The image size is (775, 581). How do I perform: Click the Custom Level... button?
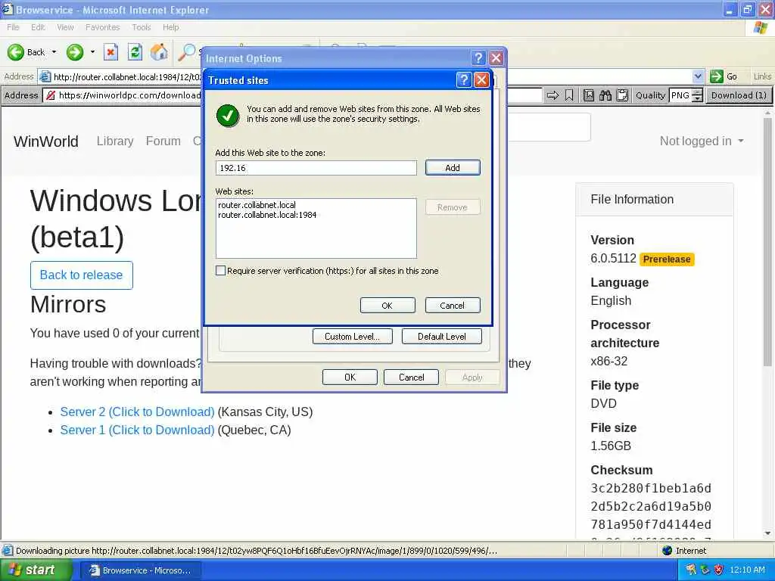click(353, 337)
